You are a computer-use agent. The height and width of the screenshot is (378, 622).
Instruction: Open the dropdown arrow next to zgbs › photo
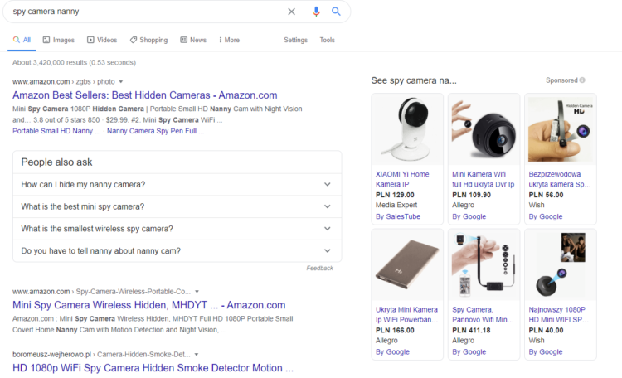coord(121,82)
